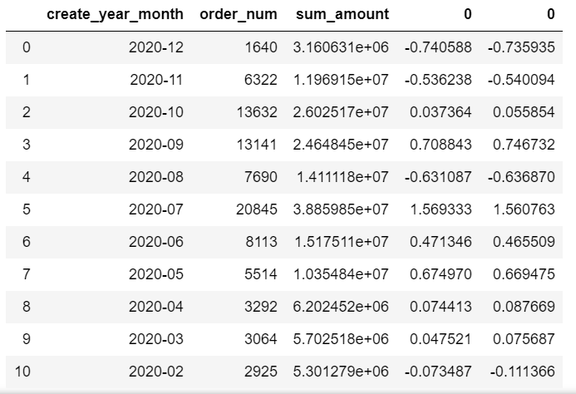Click the value -0.111366
The height and width of the screenshot is (394, 576).
(522, 372)
